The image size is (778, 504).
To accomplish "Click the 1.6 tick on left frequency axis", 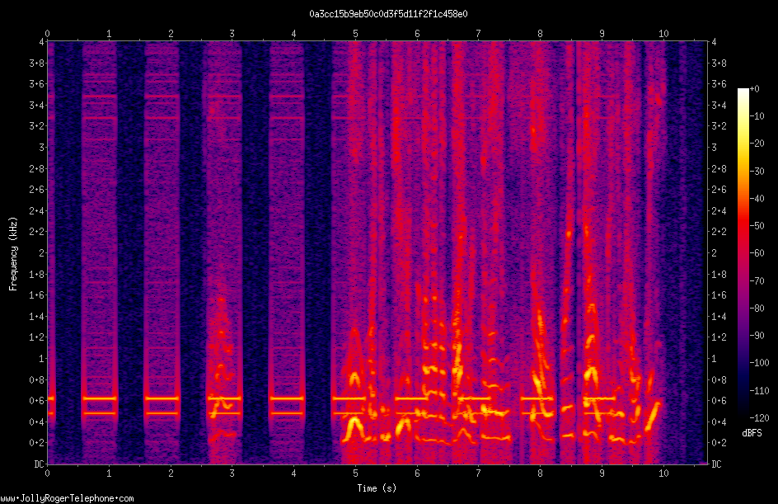I will pos(37,295).
